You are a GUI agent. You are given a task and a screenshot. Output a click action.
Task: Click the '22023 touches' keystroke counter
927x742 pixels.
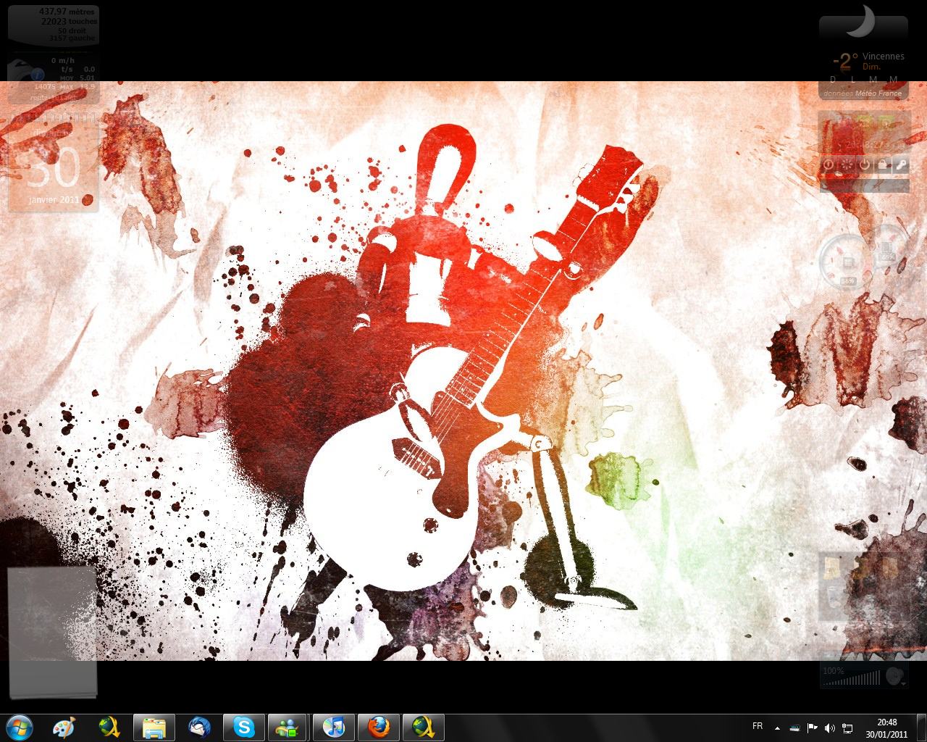pyautogui.click(x=69, y=22)
